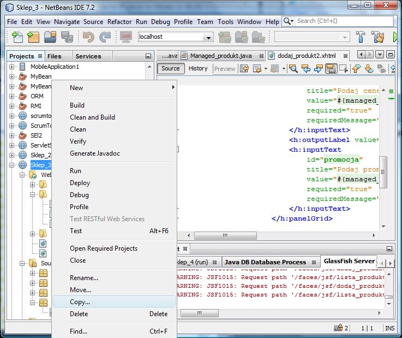Open the empty configuration combo box

(x=312, y=37)
